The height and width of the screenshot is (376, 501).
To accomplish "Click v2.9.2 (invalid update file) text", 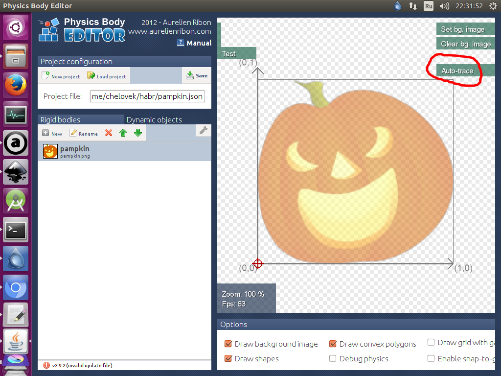I will (82, 365).
